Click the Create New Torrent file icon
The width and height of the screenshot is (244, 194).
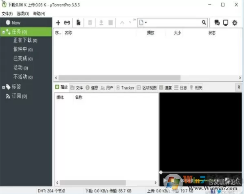coord(79,22)
